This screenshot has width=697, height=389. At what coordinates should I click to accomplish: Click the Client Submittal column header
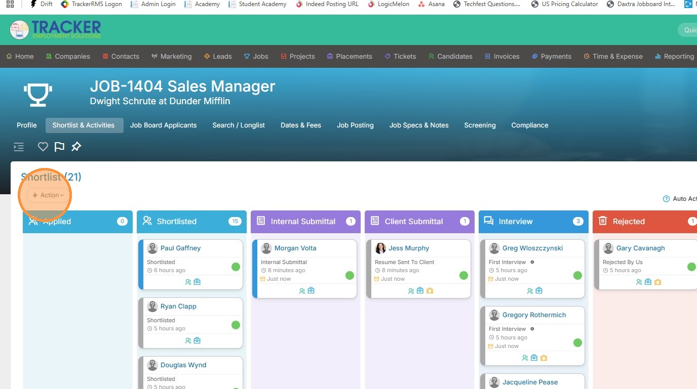pyautogui.click(x=419, y=222)
